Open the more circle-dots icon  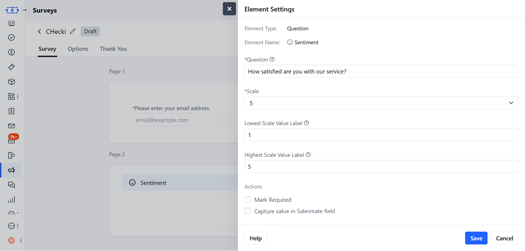11,226
